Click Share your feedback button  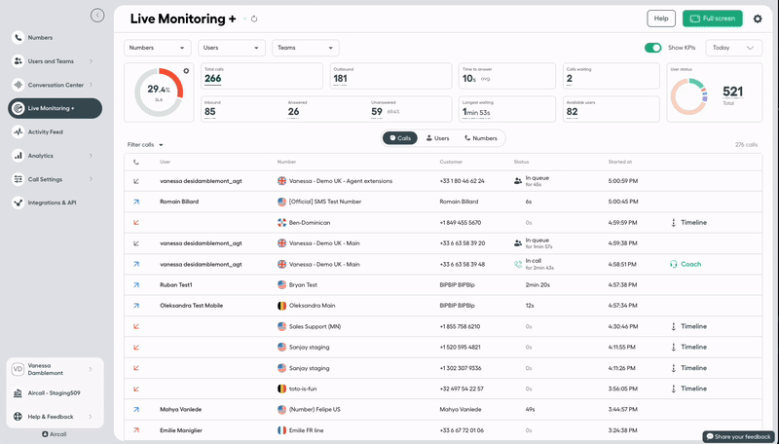pos(738,436)
